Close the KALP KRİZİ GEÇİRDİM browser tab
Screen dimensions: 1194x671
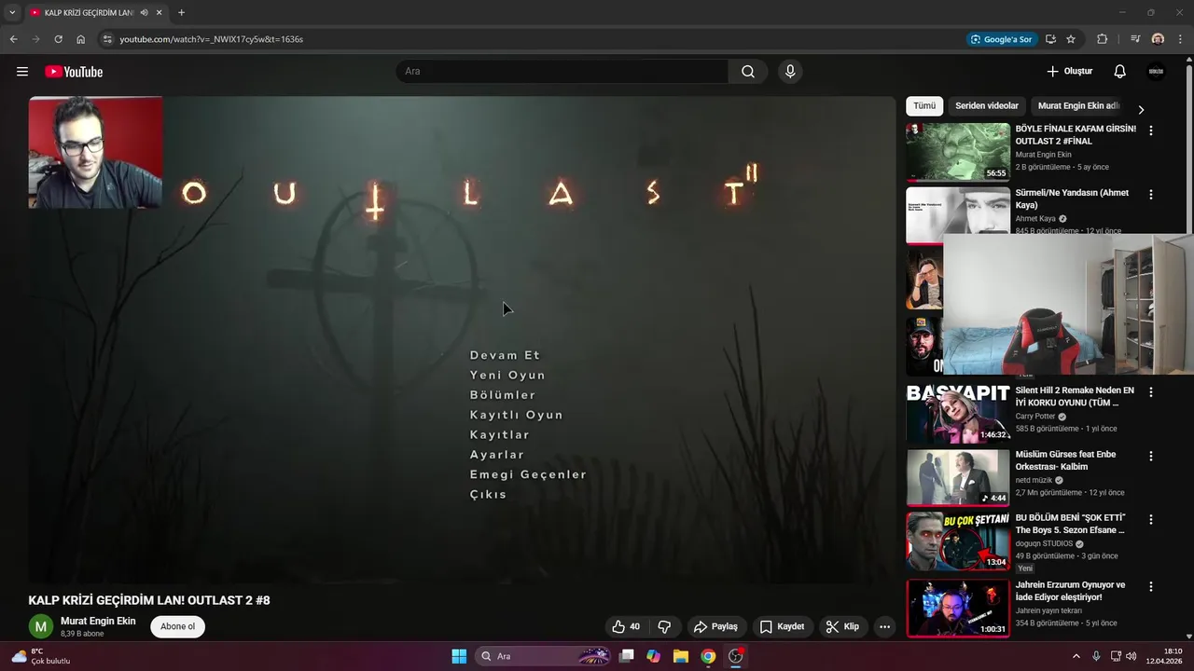point(160,13)
